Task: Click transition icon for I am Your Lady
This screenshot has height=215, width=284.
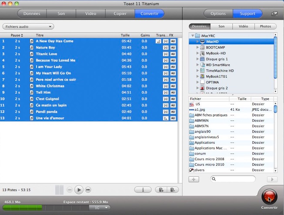Action: click(x=166, y=67)
